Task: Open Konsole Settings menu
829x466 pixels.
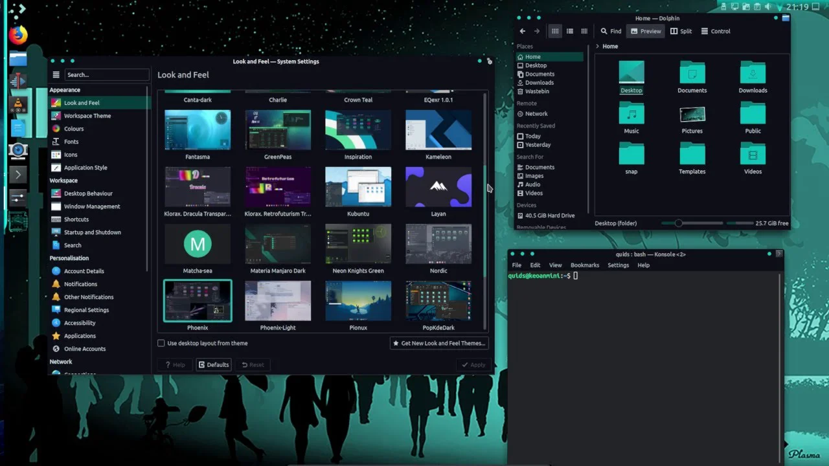Action: [618, 265]
